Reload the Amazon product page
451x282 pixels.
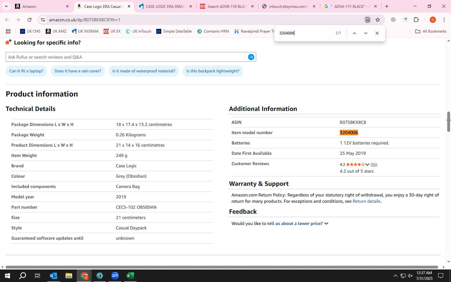(29, 20)
